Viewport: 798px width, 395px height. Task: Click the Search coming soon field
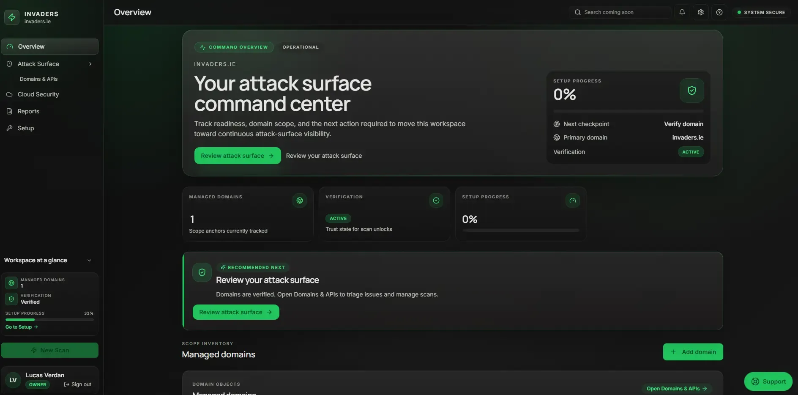click(x=620, y=12)
